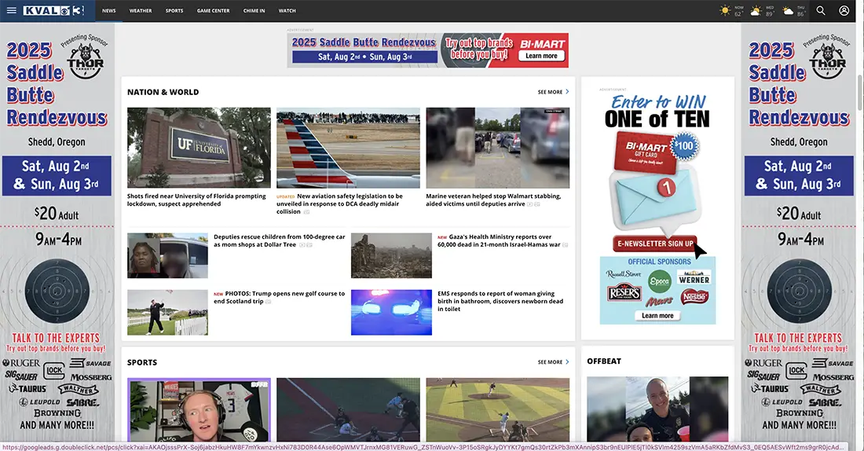Click the Thursday forecast weather icon
The image size is (864, 451).
tap(789, 11)
